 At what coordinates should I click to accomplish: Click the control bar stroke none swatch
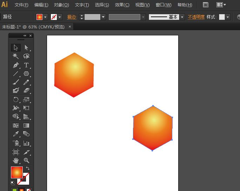coord(54,17)
